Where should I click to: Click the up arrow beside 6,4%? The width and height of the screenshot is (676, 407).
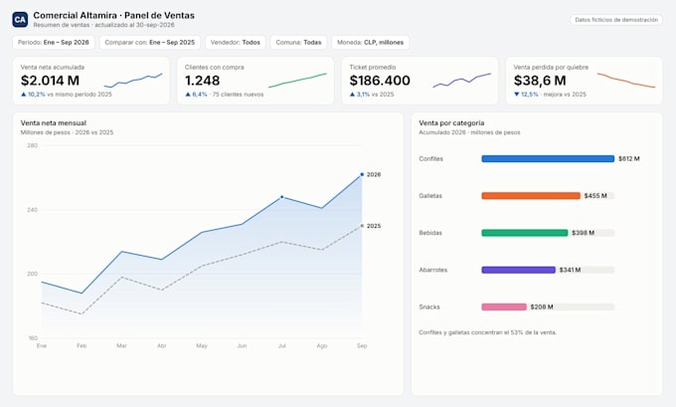tap(188, 95)
